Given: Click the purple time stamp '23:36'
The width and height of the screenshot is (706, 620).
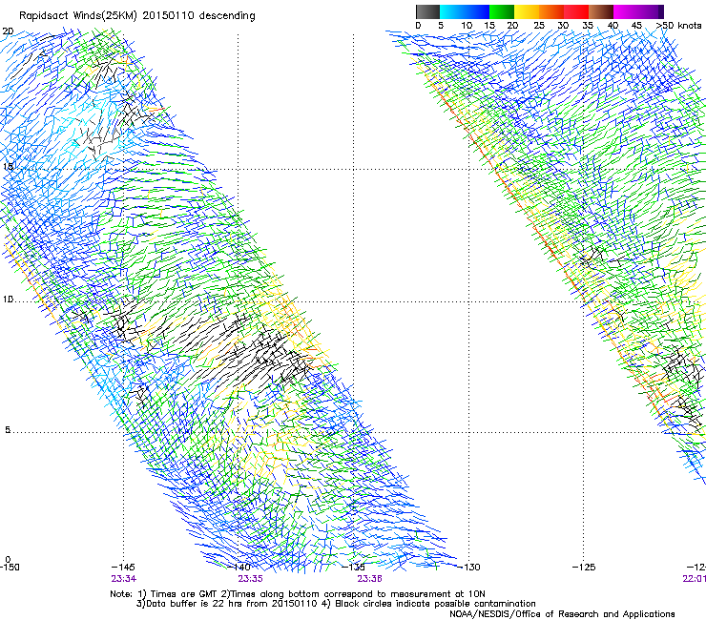Looking at the screenshot, I should pyautogui.click(x=369, y=579).
